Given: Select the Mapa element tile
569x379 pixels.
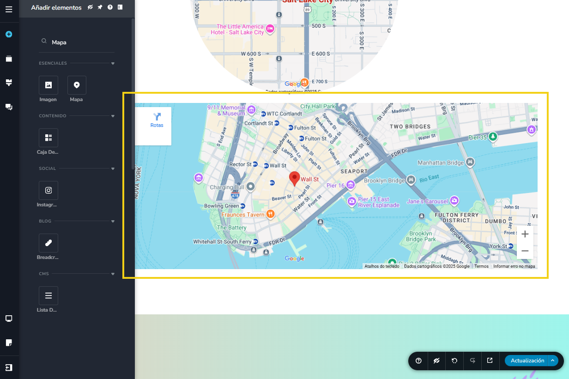Looking at the screenshot, I should [x=77, y=85].
